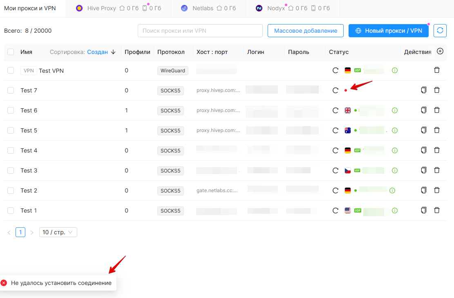The height and width of the screenshot is (298, 454).
Task: Copy the Test 2 proxy
Action: 424,190
